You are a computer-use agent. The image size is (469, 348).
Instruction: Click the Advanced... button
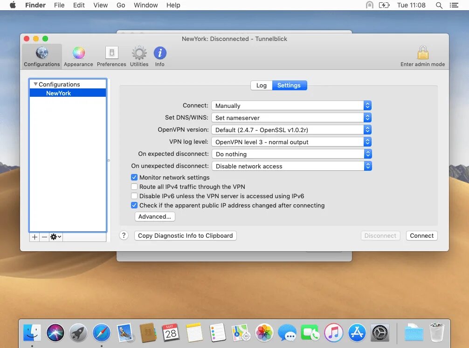point(155,217)
